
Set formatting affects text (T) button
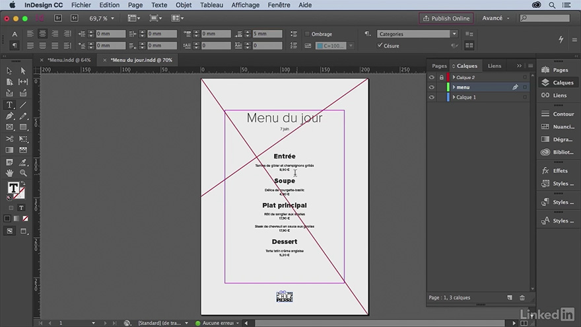[x=21, y=207]
